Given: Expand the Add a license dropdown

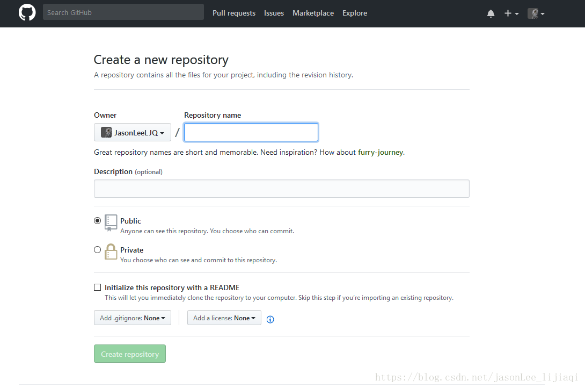Looking at the screenshot, I should point(224,318).
